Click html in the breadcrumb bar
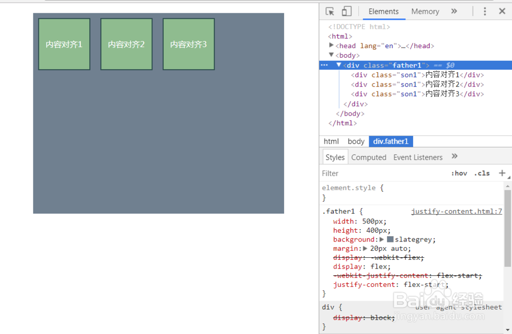This screenshot has width=512, height=334. pos(331,141)
